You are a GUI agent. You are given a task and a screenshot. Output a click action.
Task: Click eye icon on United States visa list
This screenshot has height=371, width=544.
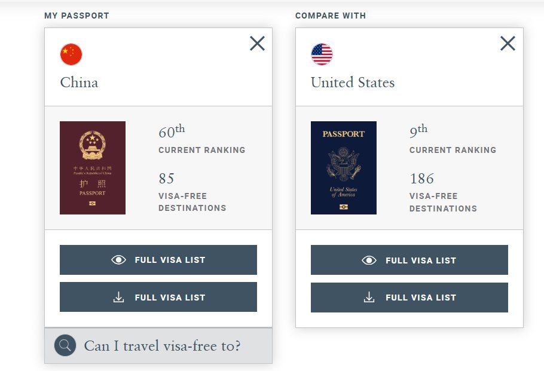pos(369,260)
